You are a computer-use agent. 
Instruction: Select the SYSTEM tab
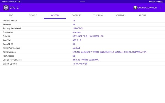(55, 15)
